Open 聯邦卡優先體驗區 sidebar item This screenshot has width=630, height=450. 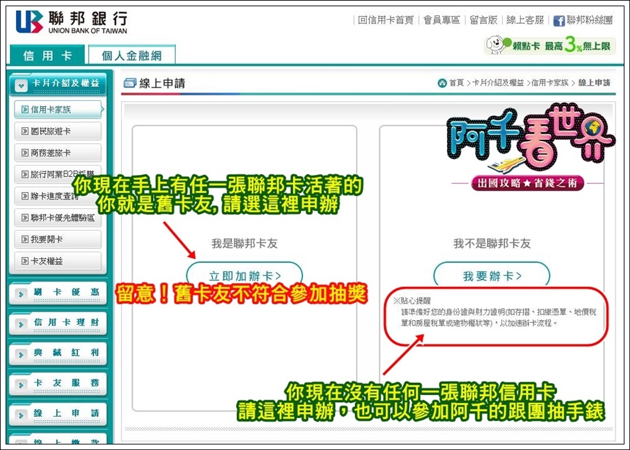(58, 217)
